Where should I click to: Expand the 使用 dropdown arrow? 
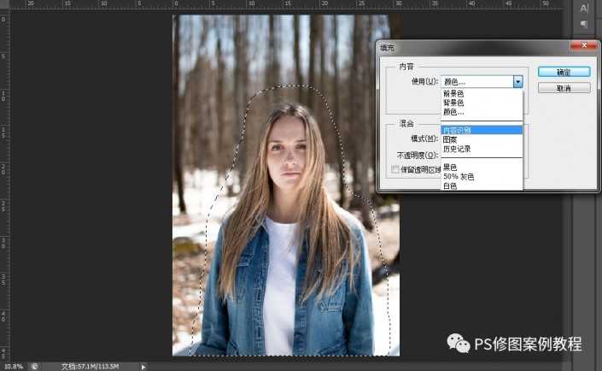[518, 81]
